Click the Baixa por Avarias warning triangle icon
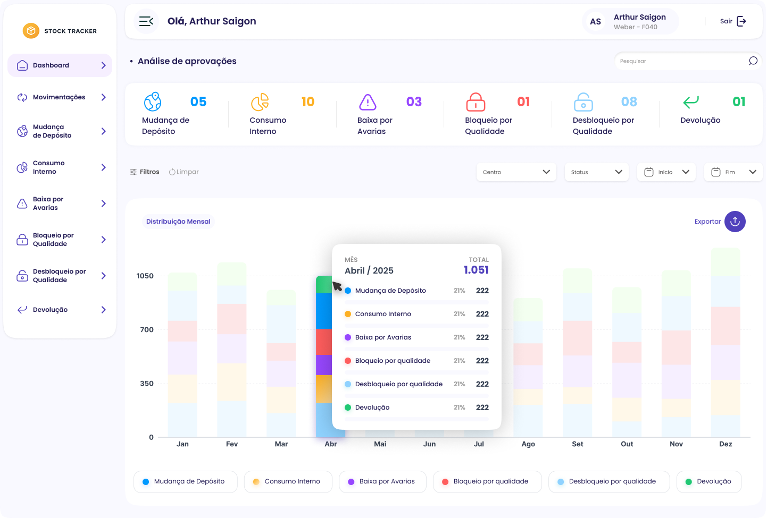 click(368, 101)
